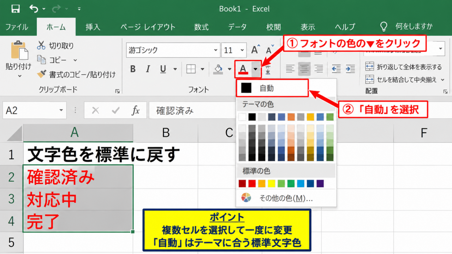Open the 配置 dialog launcher
The width and height of the screenshot is (452, 254).
[445, 91]
